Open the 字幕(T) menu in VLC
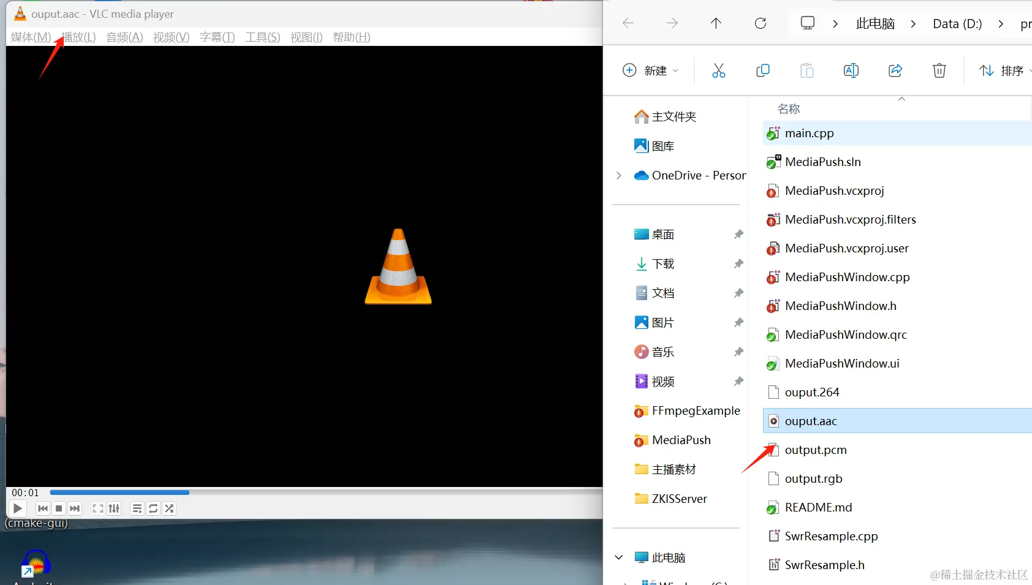 pyautogui.click(x=217, y=37)
